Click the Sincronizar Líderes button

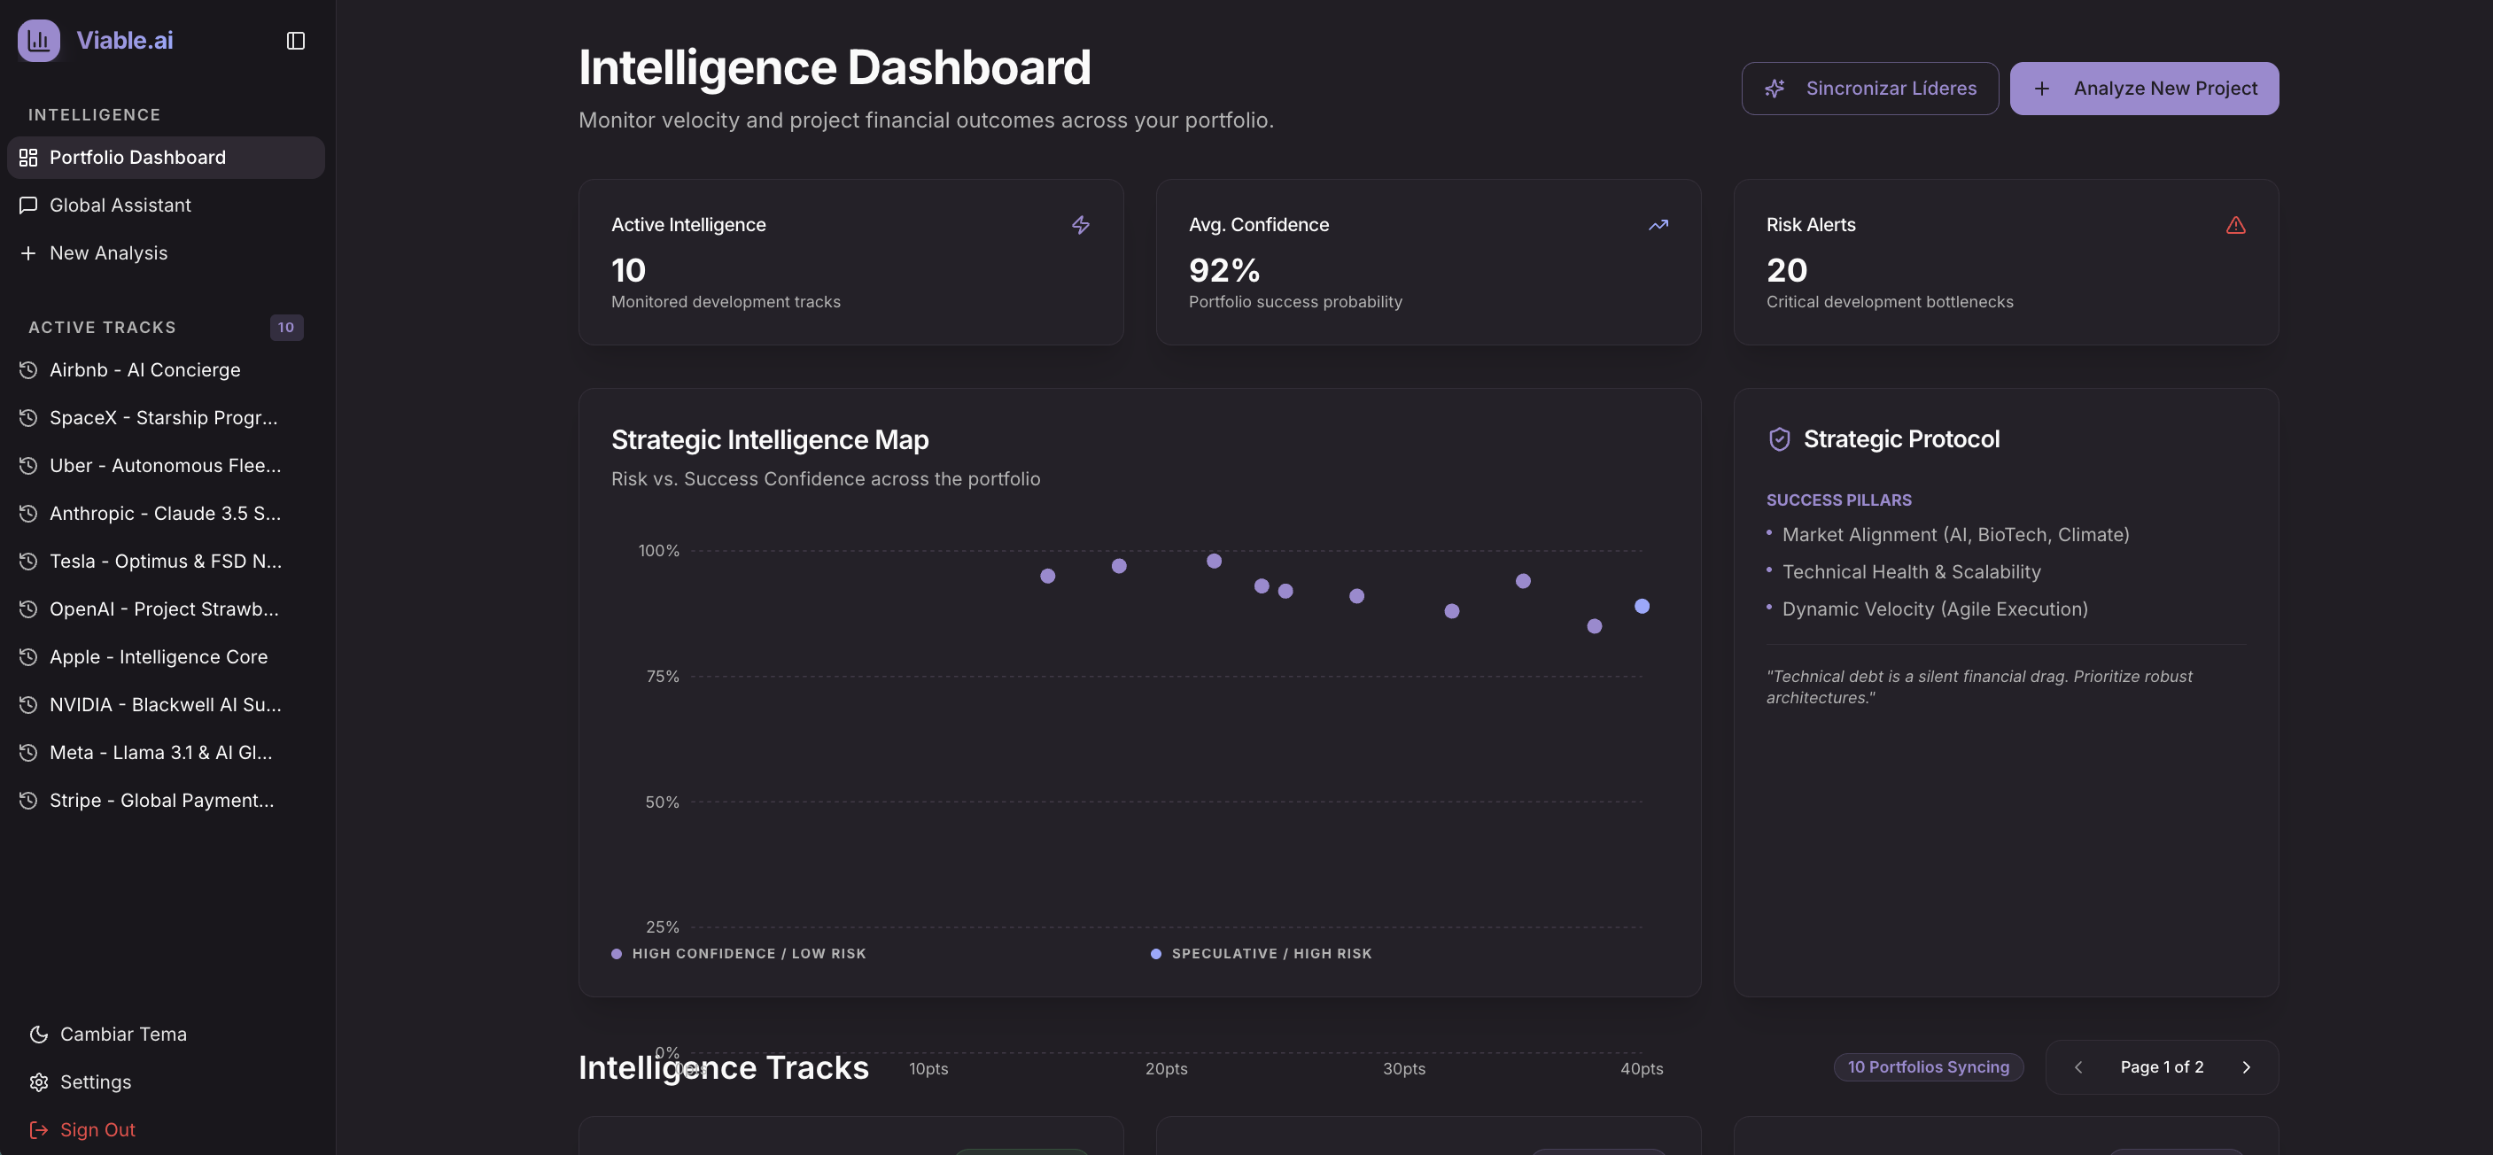(1868, 88)
